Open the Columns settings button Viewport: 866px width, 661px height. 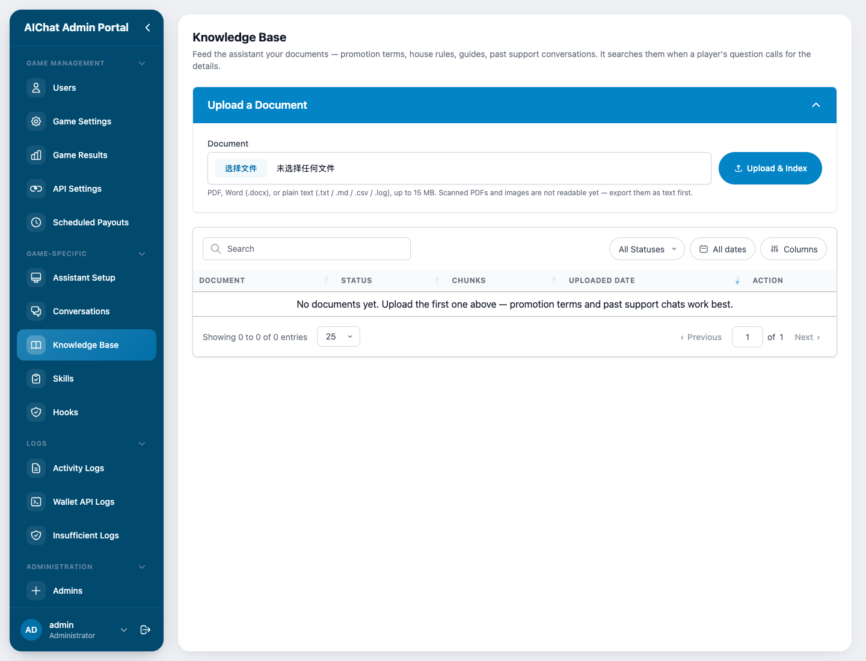pos(793,249)
